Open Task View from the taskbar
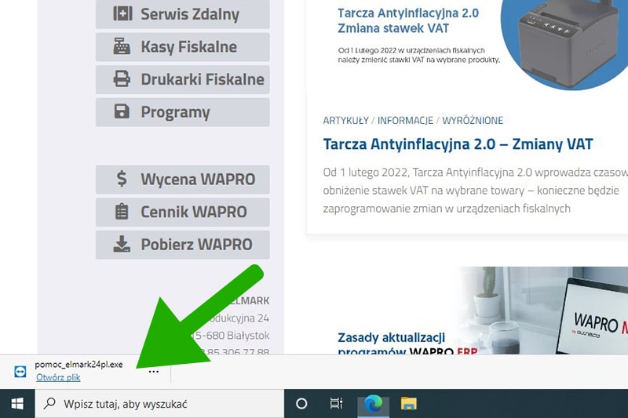The image size is (628, 418). 336,404
